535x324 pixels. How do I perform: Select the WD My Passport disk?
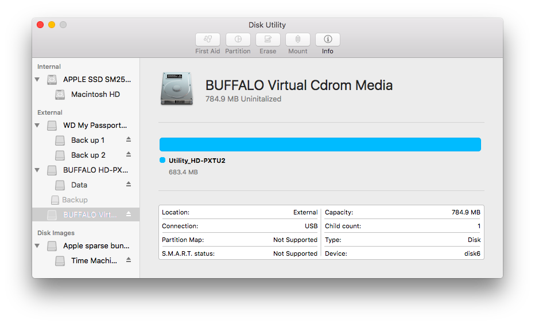(95, 126)
